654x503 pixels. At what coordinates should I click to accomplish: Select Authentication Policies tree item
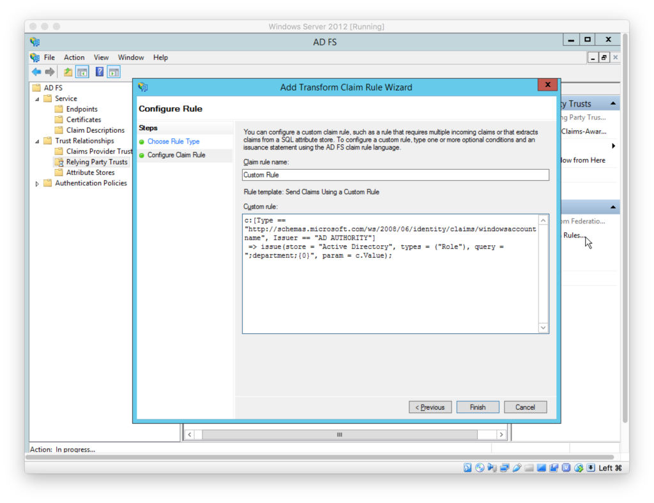pos(91,183)
